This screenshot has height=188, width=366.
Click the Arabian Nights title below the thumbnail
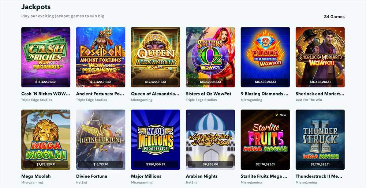(x=202, y=176)
